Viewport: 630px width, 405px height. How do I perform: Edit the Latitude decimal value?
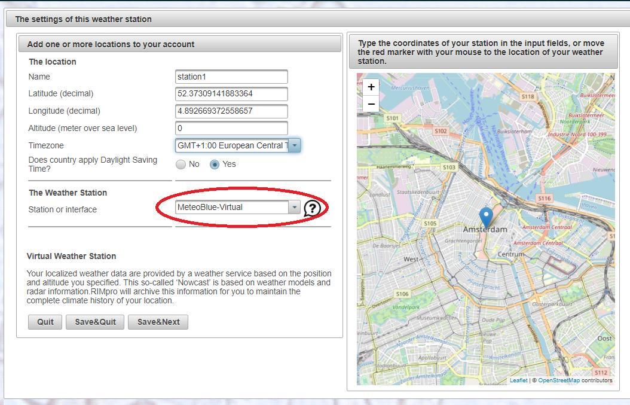pyautogui.click(x=231, y=94)
